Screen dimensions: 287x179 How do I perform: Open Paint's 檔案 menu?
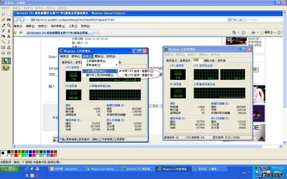5,8
